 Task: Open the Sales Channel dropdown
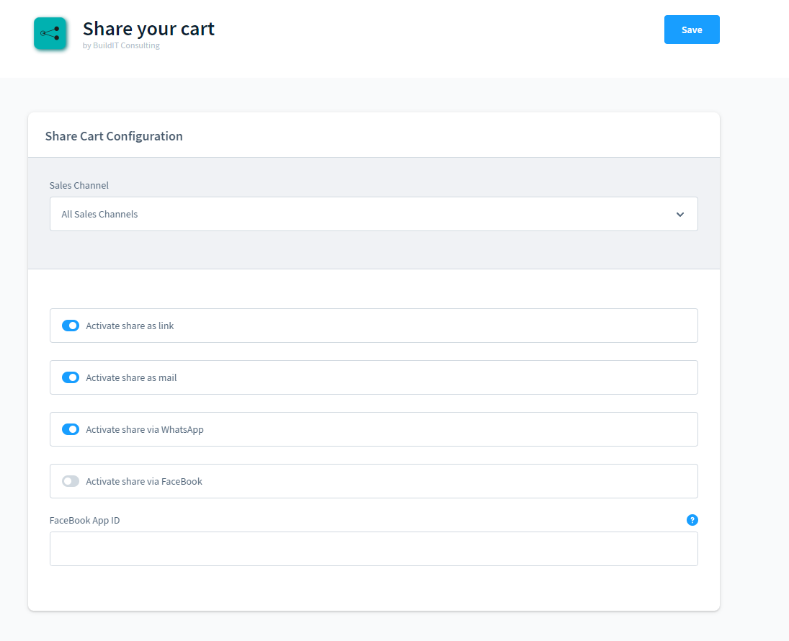(373, 214)
